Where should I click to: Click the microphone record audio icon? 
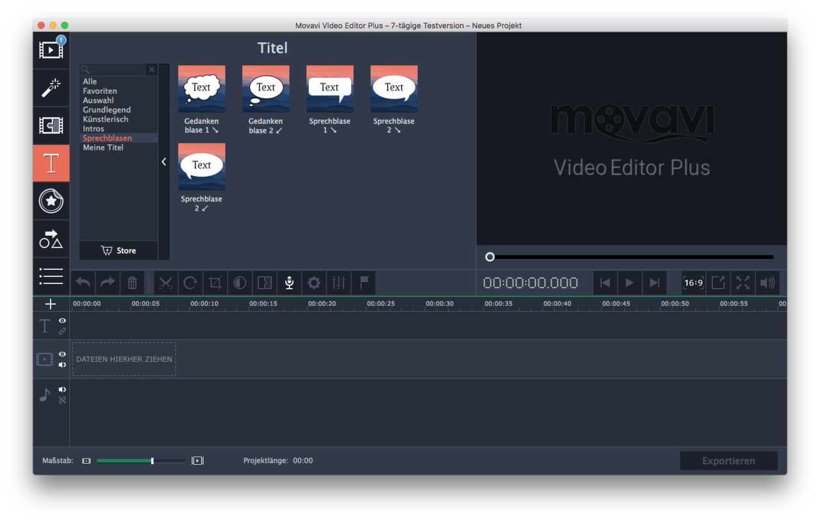289,283
